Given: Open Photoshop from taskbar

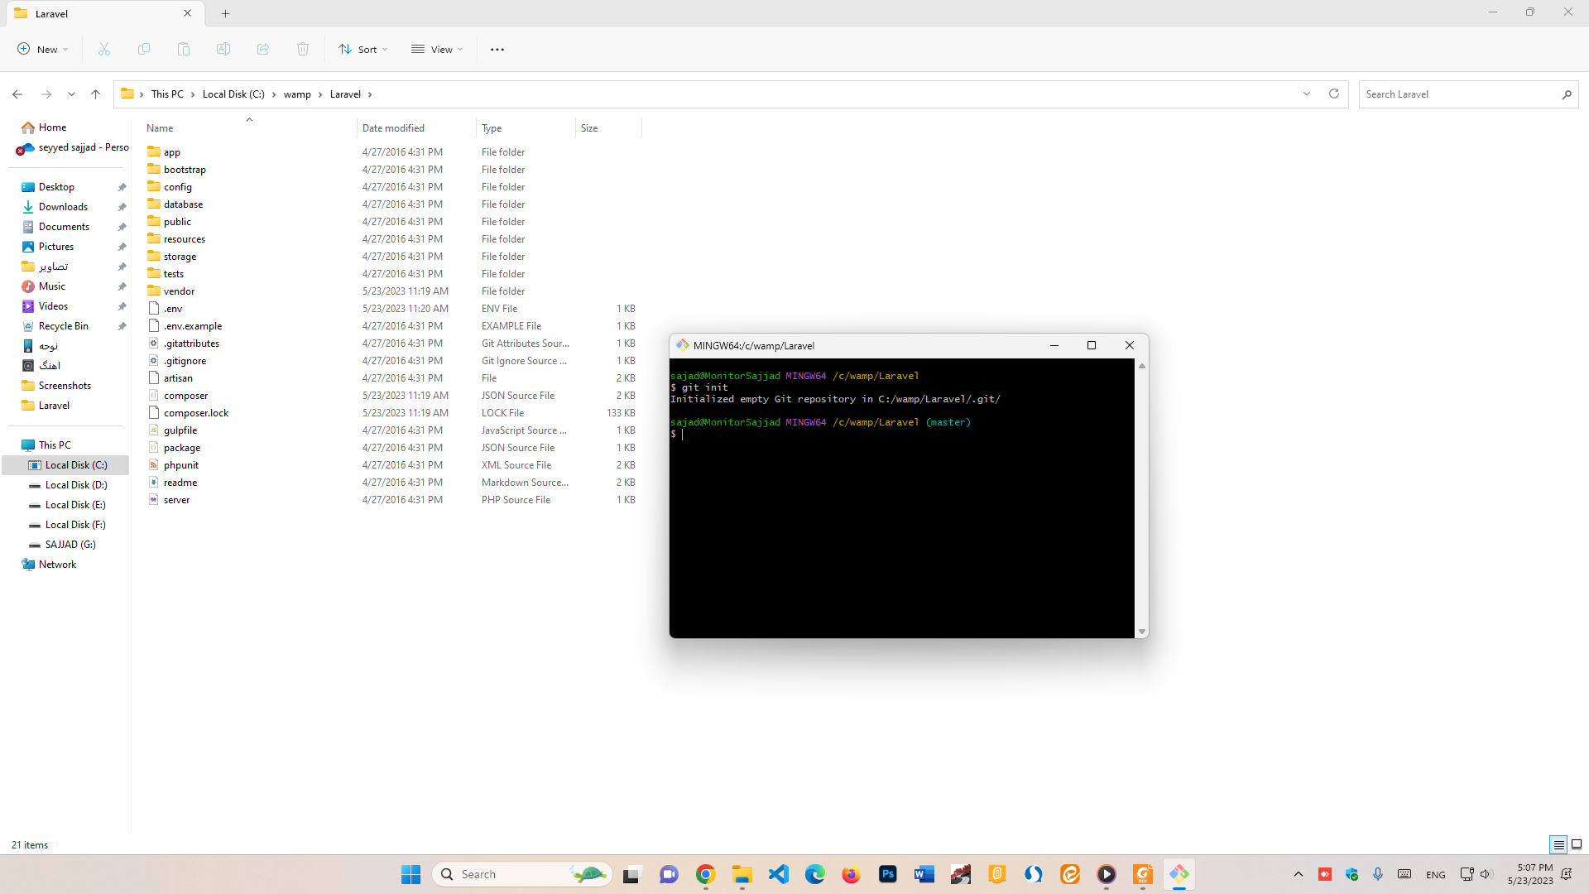Looking at the screenshot, I should [888, 874].
